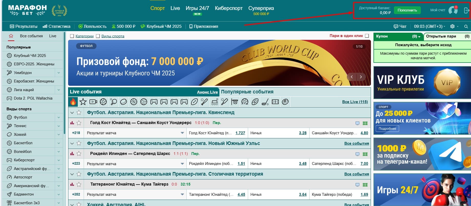The image size is (471, 206).
Task: Favorite the Рокдейл Илинден match star
Action: (79, 154)
